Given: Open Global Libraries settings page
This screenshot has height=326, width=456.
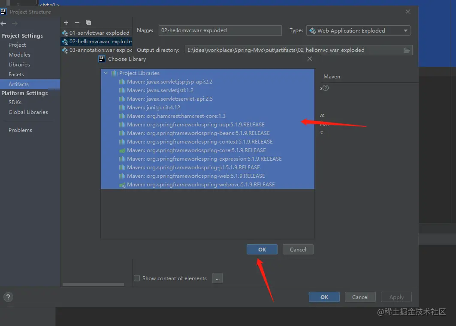Looking at the screenshot, I should (28, 112).
